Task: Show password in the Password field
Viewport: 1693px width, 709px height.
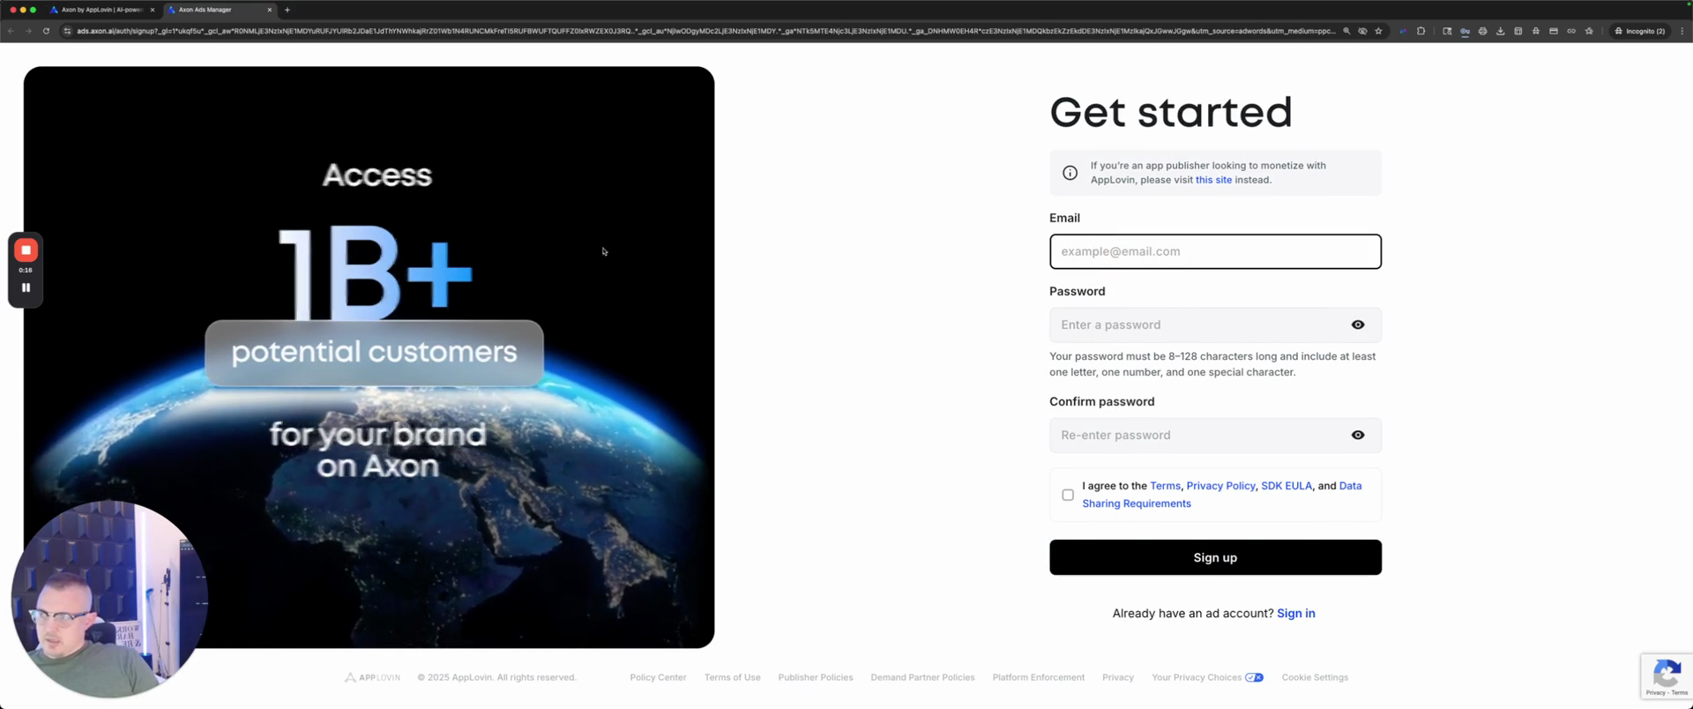Action: tap(1358, 325)
